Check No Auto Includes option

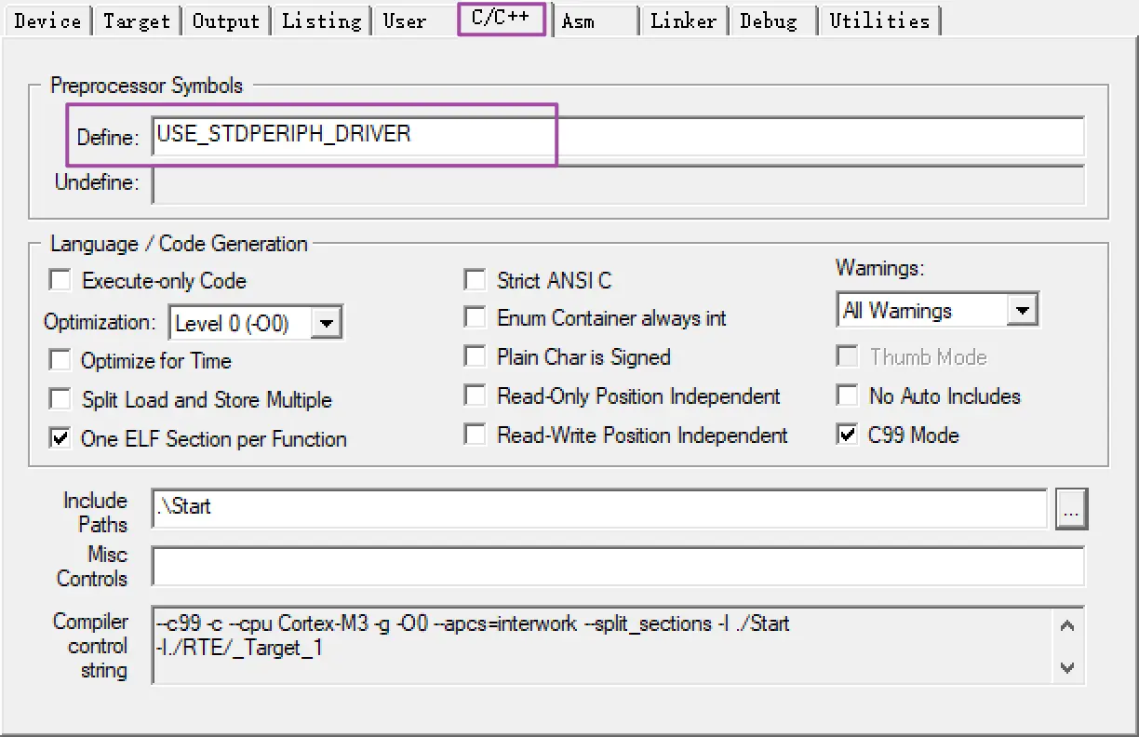click(847, 395)
